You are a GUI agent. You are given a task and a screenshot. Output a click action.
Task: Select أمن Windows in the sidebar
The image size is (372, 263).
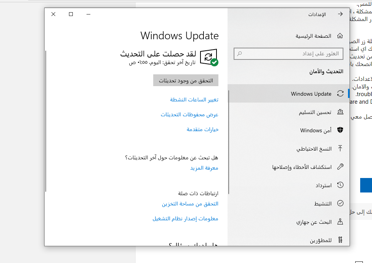pos(289,130)
